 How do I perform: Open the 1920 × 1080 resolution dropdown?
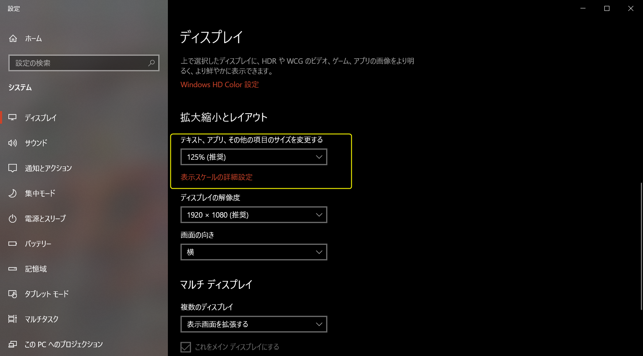[x=254, y=215]
